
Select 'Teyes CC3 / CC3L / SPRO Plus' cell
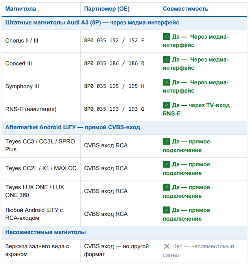[x=41, y=146]
